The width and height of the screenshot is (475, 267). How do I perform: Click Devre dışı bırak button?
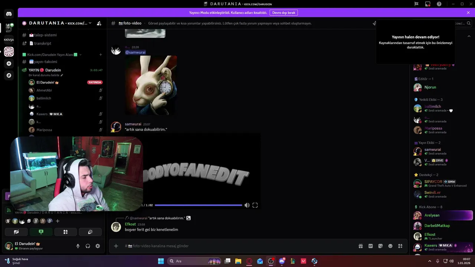[x=284, y=13]
